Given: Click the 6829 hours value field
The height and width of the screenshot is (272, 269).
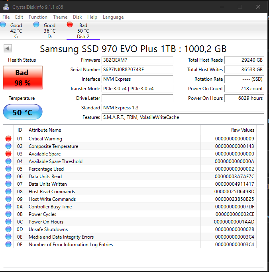Looking at the screenshot, I should pyautogui.click(x=244, y=98).
